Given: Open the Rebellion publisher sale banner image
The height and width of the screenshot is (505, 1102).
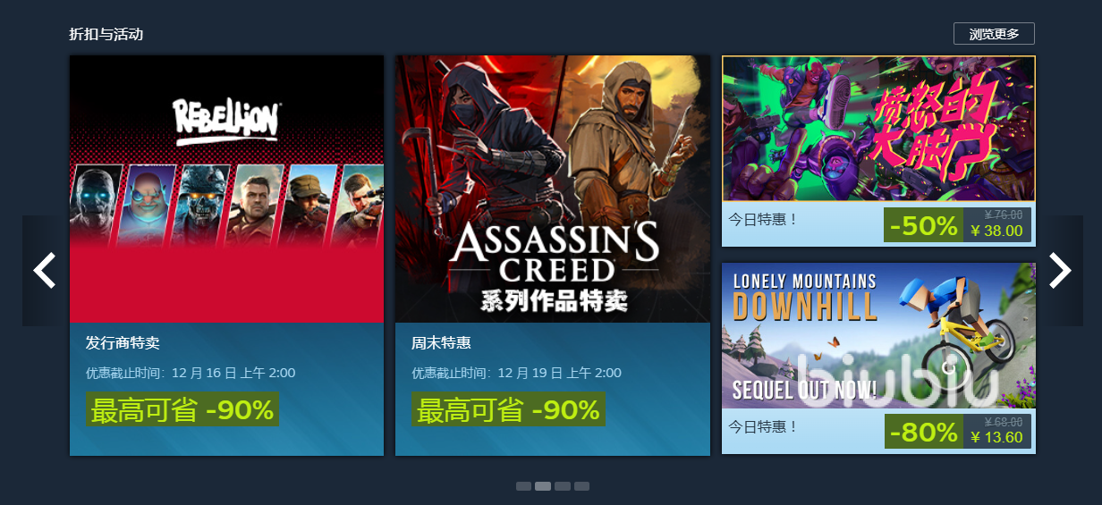Looking at the screenshot, I should [227, 189].
